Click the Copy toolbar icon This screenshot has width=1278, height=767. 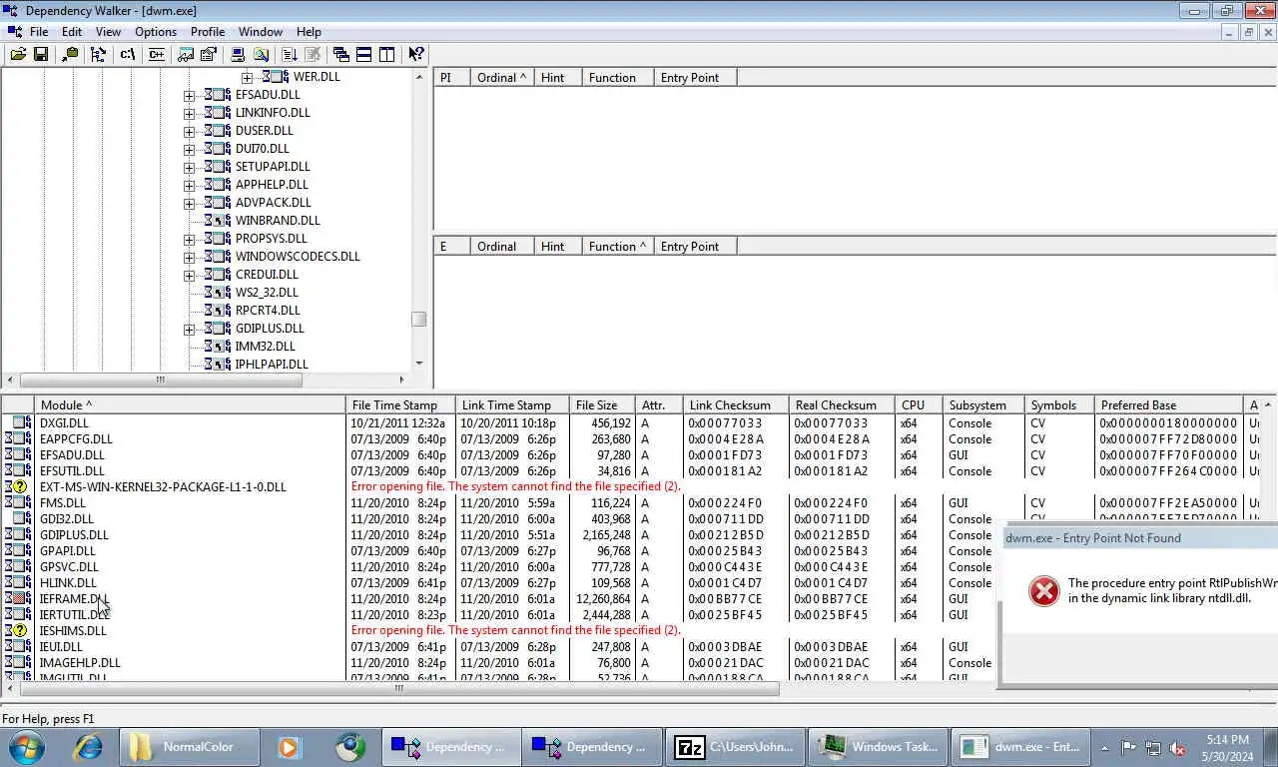(70, 55)
